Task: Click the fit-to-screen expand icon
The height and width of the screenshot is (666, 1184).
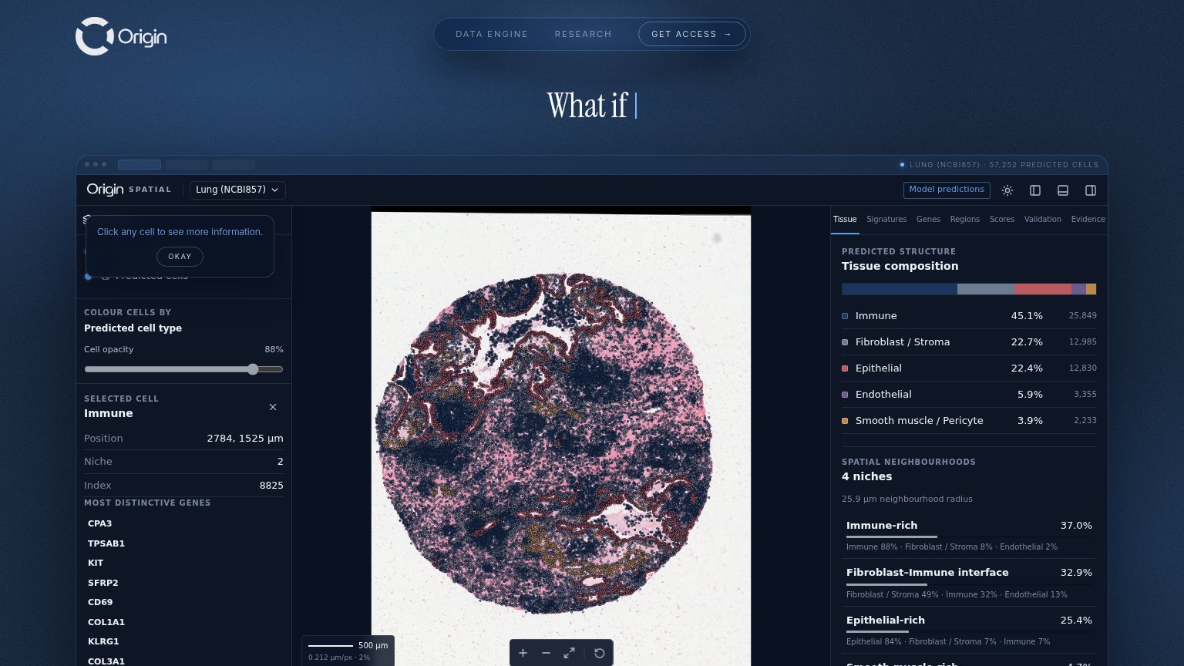Action: [x=569, y=653]
